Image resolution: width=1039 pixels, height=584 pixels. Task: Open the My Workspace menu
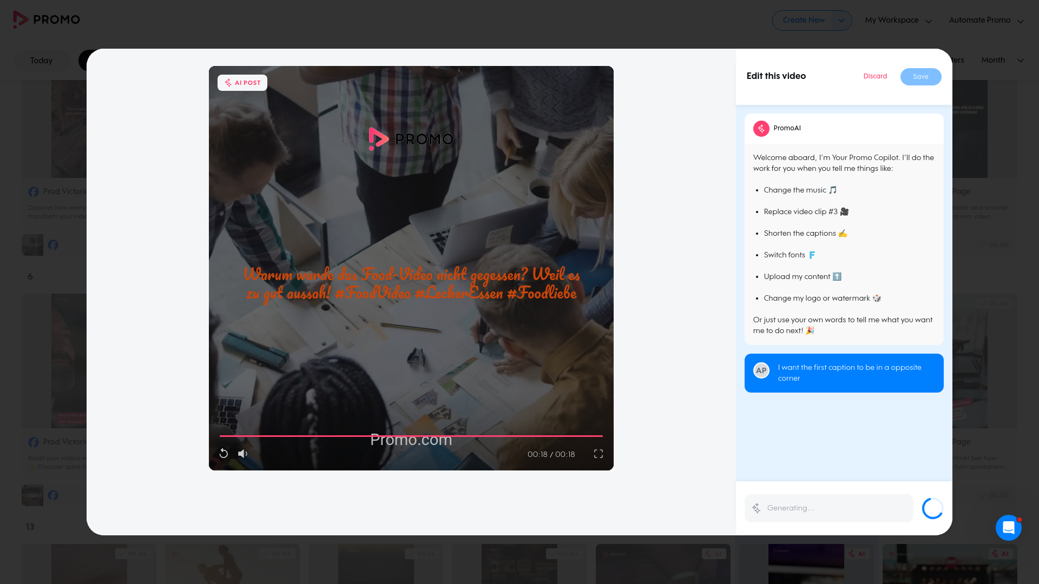coord(898,21)
